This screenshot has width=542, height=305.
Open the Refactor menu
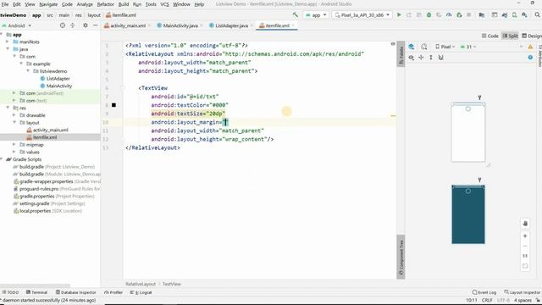click(x=105, y=4)
